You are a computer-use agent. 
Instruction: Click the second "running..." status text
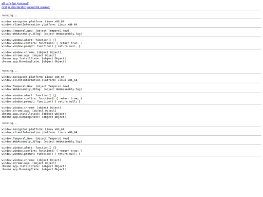pos(10,71)
